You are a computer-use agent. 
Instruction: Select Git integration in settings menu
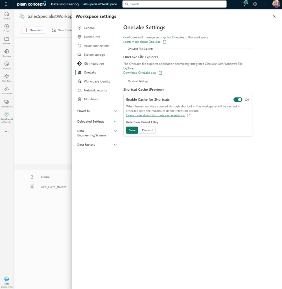click(x=94, y=64)
